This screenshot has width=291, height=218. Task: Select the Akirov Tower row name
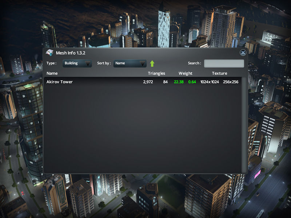tap(60, 82)
